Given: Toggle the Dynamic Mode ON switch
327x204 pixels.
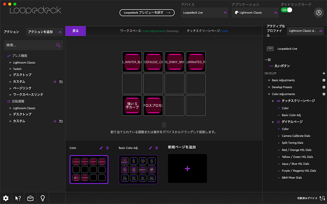Looking at the screenshot, I should coord(287,10).
